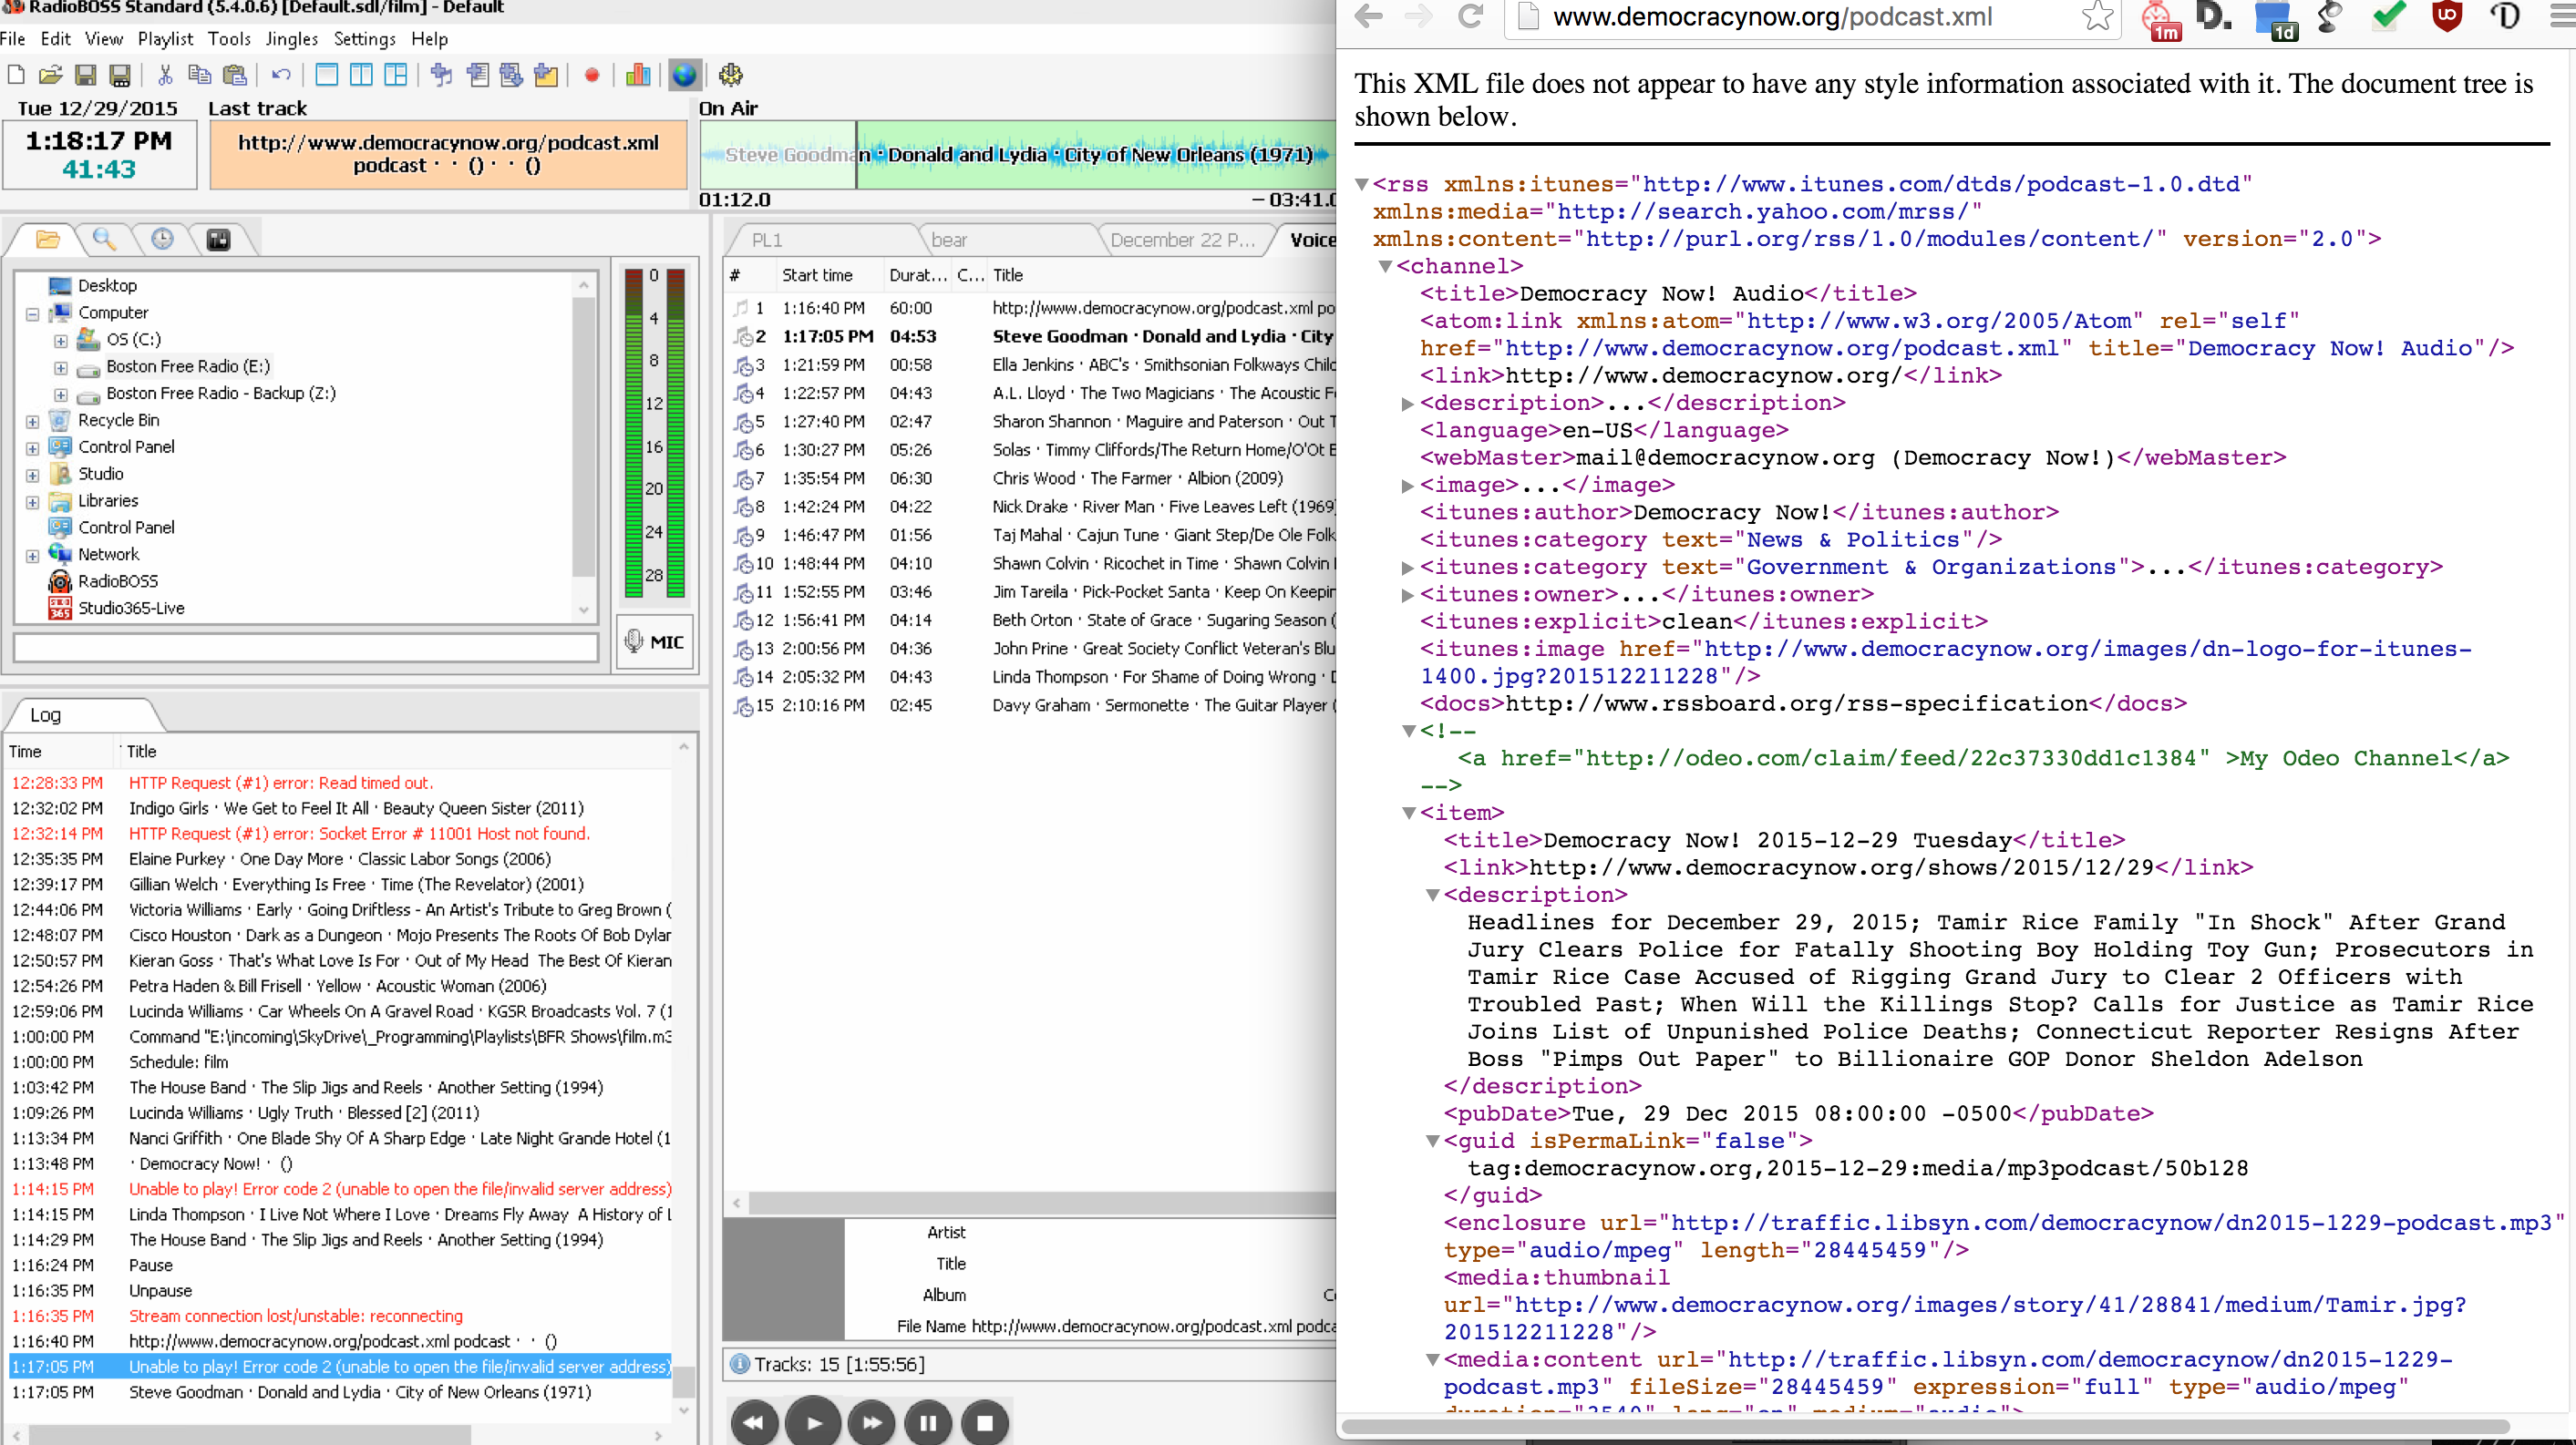Click the next track playback button
2576x1445 pixels.
(871, 1421)
